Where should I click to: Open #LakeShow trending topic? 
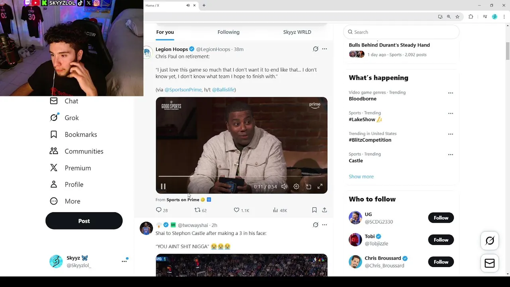click(x=365, y=119)
